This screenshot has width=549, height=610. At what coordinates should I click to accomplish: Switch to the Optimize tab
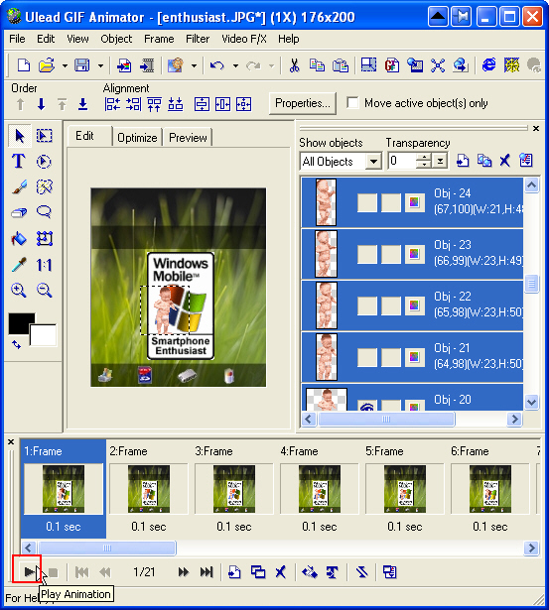(137, 138)
